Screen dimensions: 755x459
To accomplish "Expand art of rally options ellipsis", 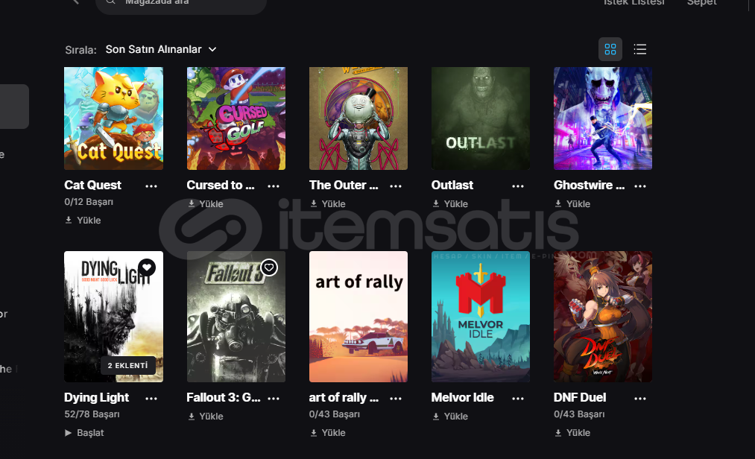I will (396, 399).
